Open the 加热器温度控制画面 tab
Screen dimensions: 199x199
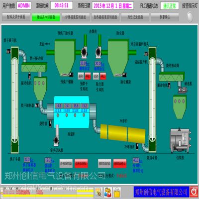click(x=105, y=17)
